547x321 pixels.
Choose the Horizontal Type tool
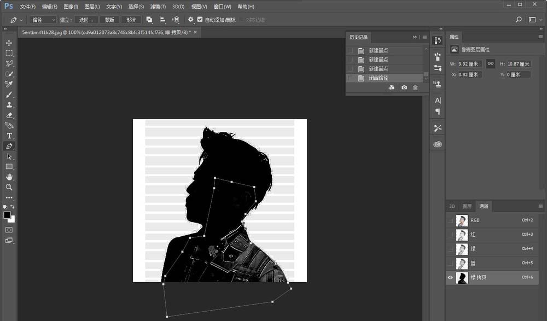[9, 136]
